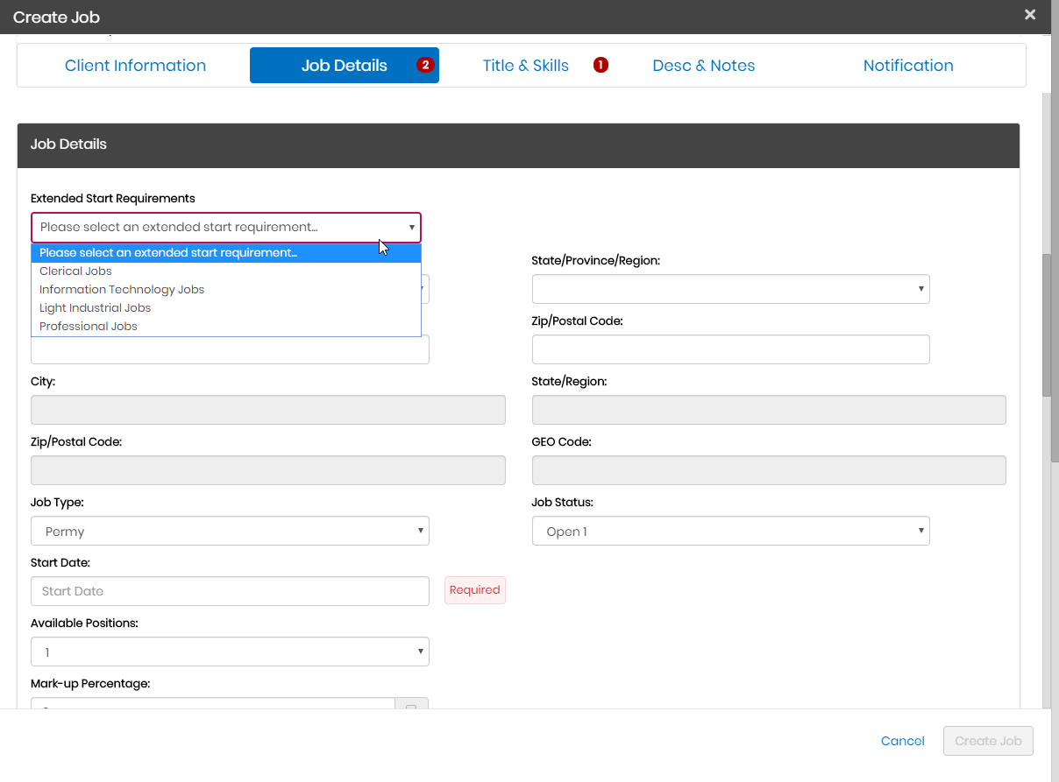
Task: Expand the Job Status dropdown showing Open 1
Action: [x=730, y=531]
